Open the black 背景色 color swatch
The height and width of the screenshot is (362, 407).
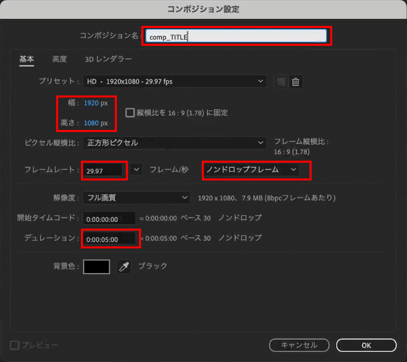coord(96,267)
